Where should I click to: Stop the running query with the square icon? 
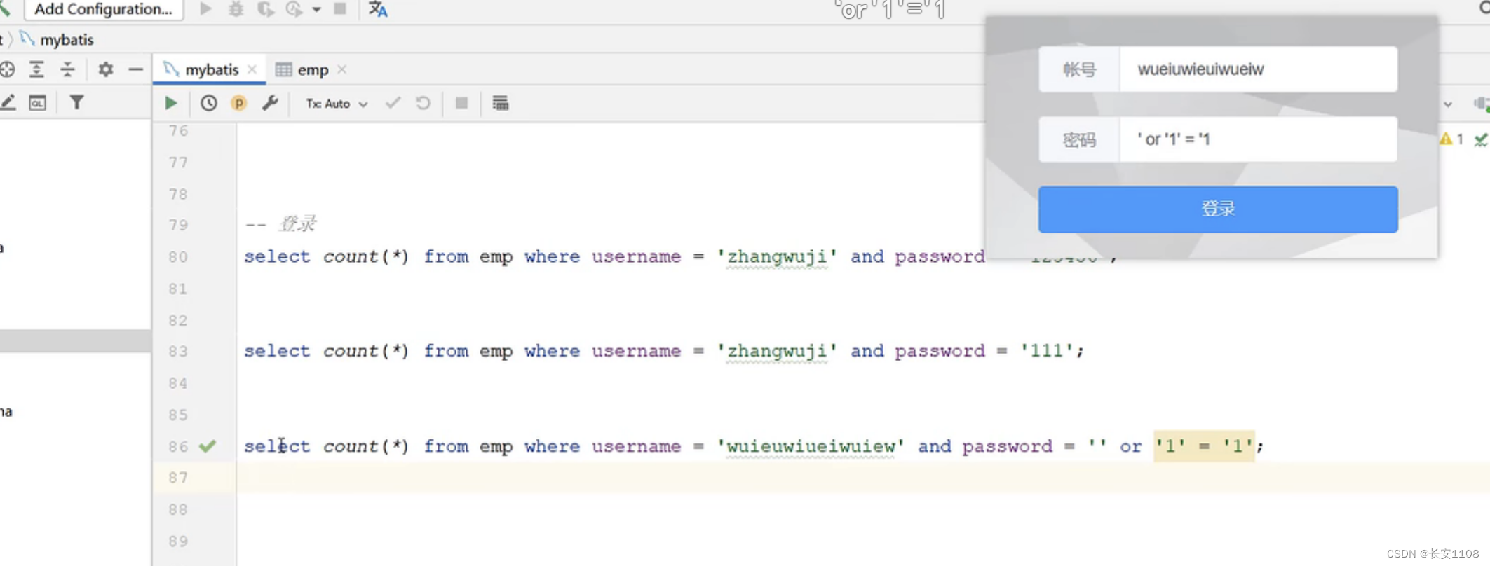[461, 103]
